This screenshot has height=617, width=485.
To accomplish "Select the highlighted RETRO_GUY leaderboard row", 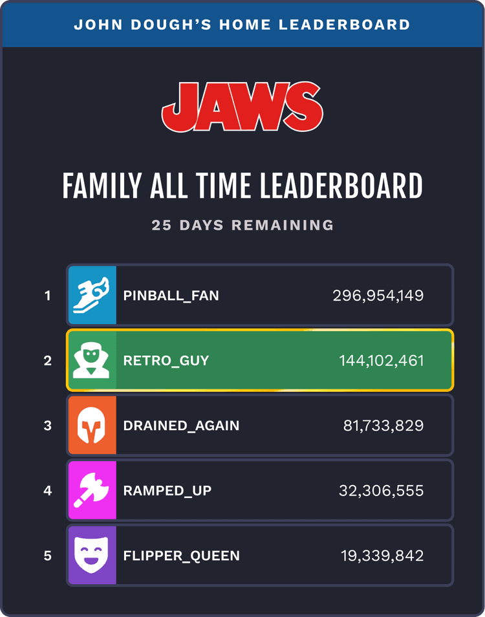I will pyautogui.click(x=259, y=360).
